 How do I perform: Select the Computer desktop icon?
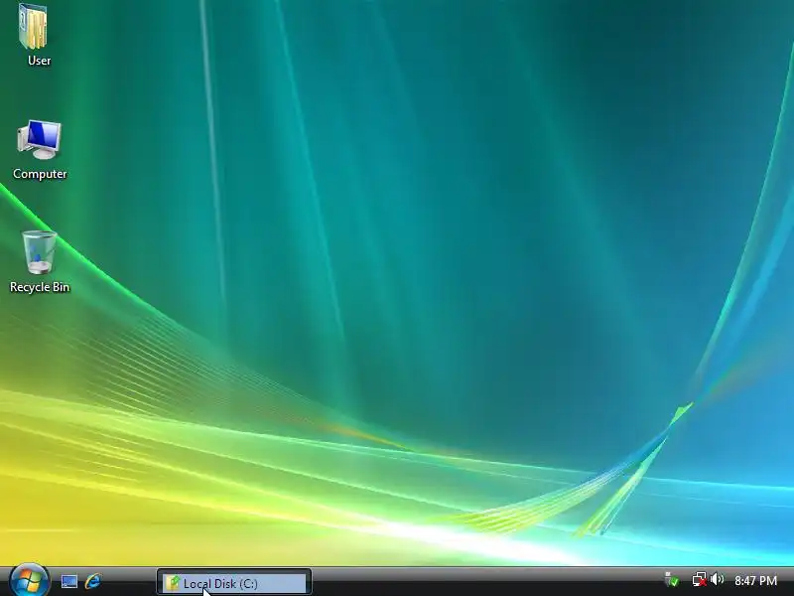coord(40,149)
